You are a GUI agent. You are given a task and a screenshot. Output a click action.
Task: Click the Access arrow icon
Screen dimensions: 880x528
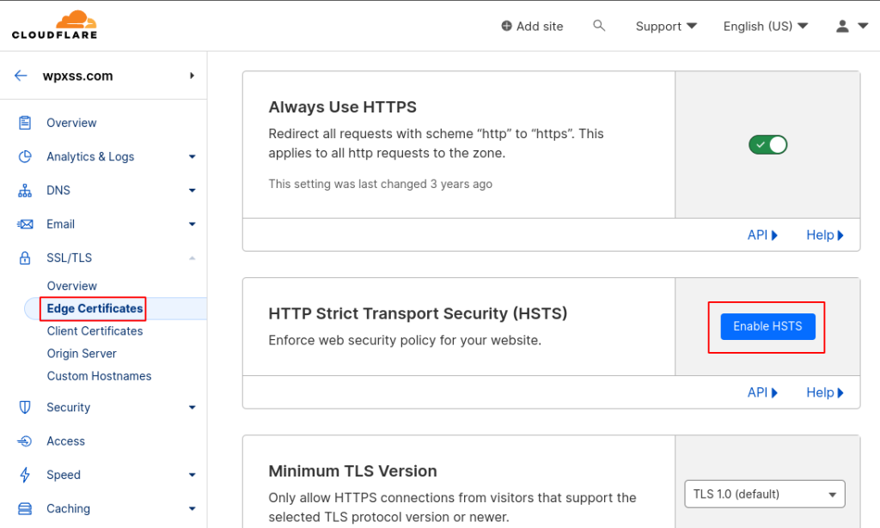(25, 441)
